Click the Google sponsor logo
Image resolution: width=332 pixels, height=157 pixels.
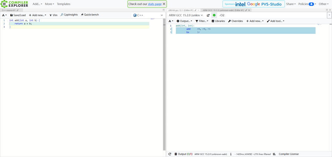(x=253, y=4)
